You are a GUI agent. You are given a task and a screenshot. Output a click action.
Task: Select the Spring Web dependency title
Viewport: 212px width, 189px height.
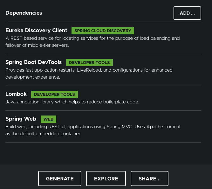click(21, 119)
